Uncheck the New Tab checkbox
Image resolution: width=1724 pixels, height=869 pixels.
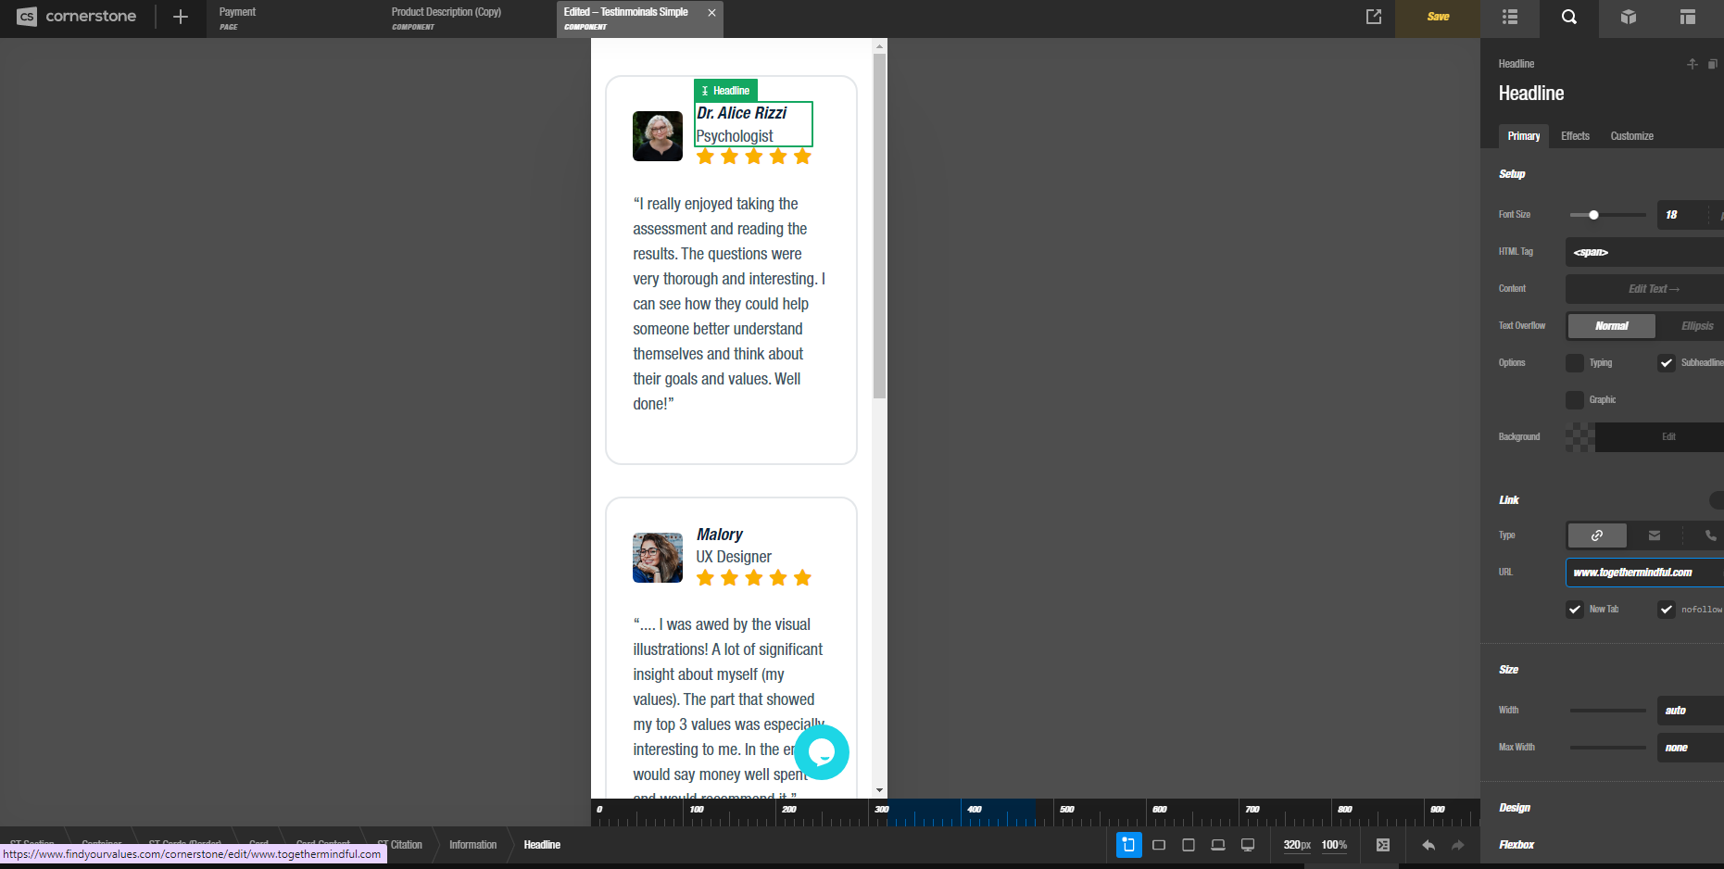click(x=1575, y=610)
